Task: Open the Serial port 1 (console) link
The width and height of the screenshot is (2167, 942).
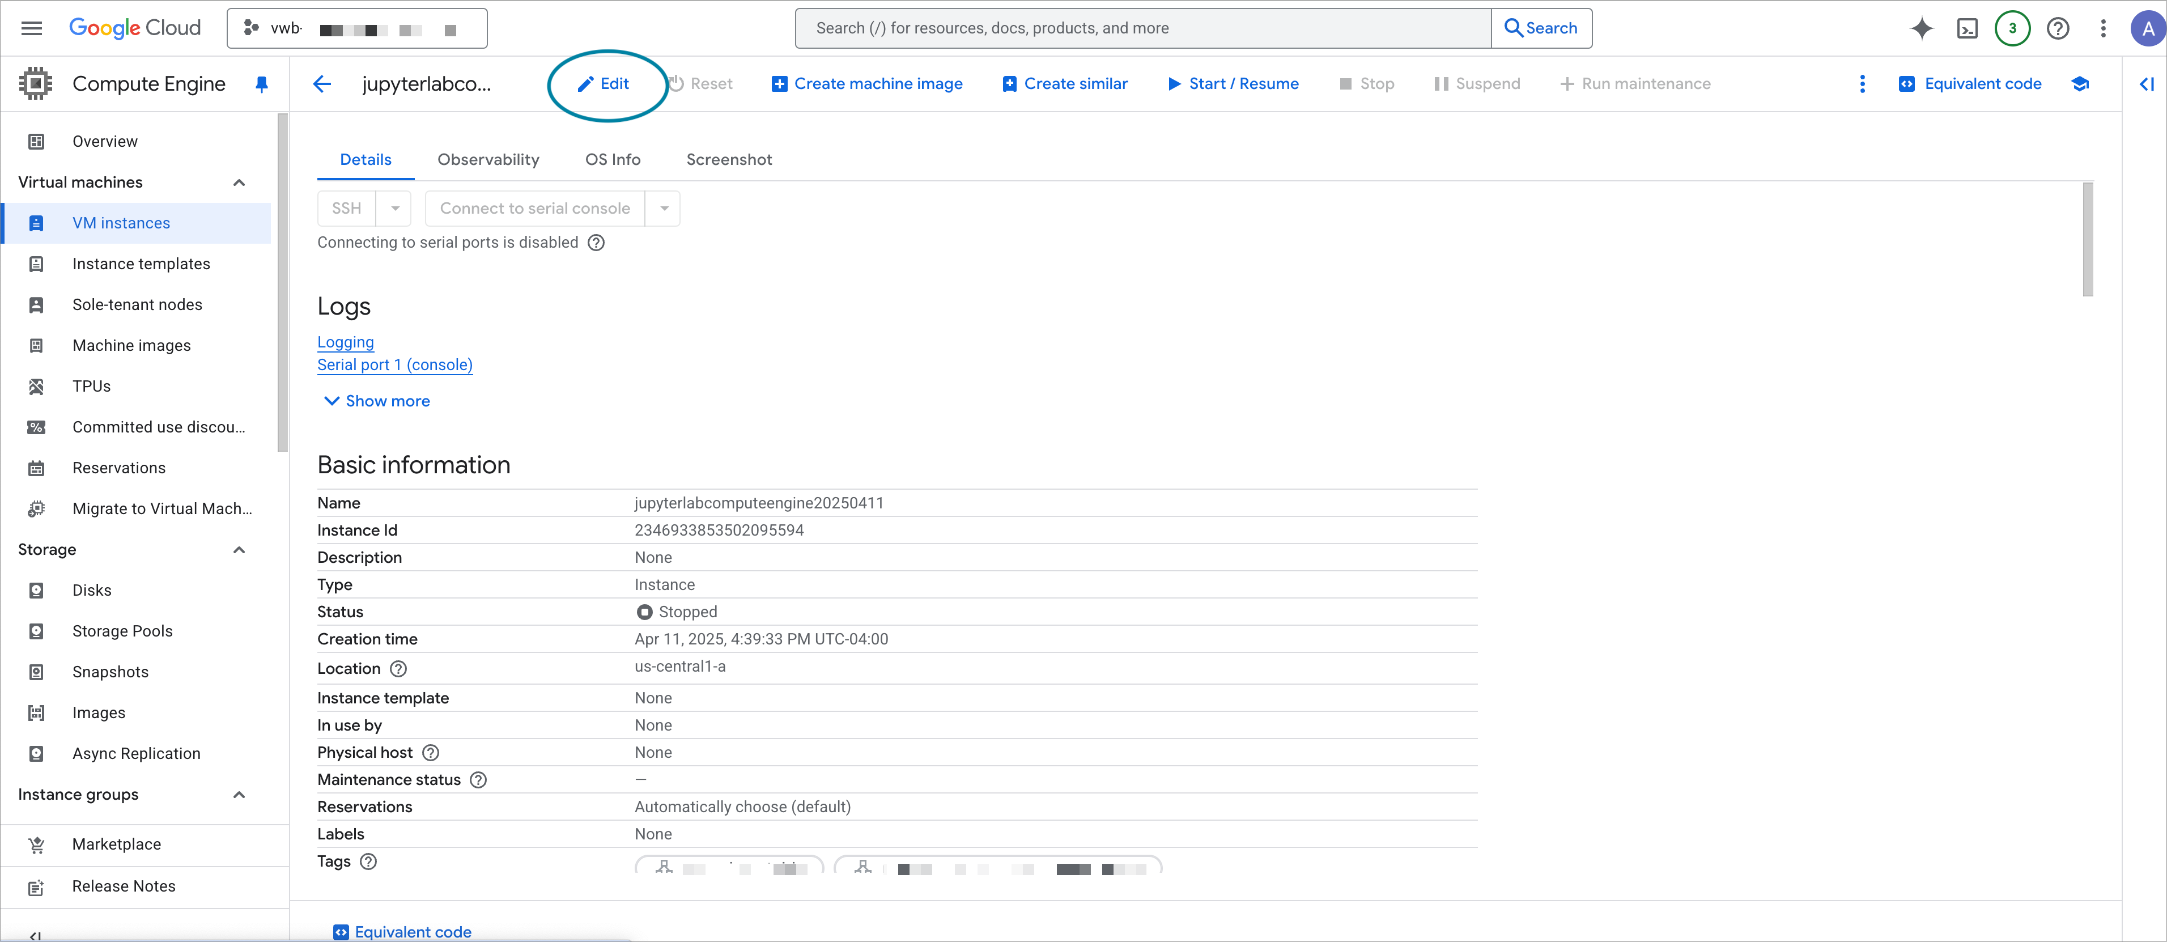Action: (394, 365)
